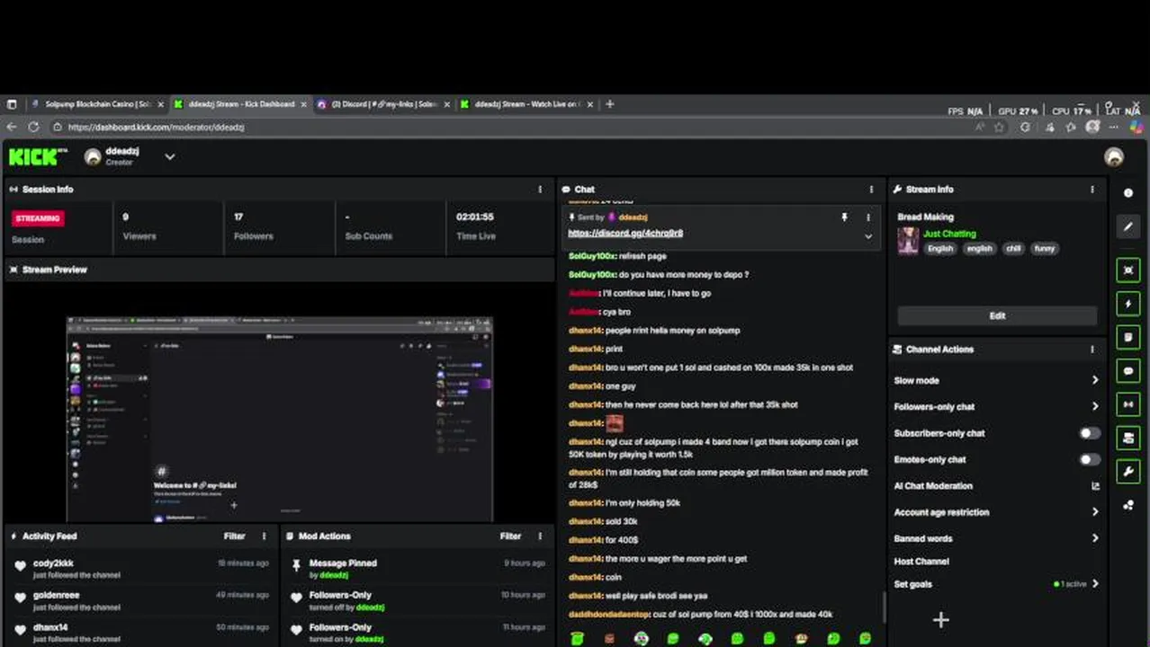
Task: Expand the ddeadzj creator account dropdown
Action: pyautogui.click(x=169, y=157)
